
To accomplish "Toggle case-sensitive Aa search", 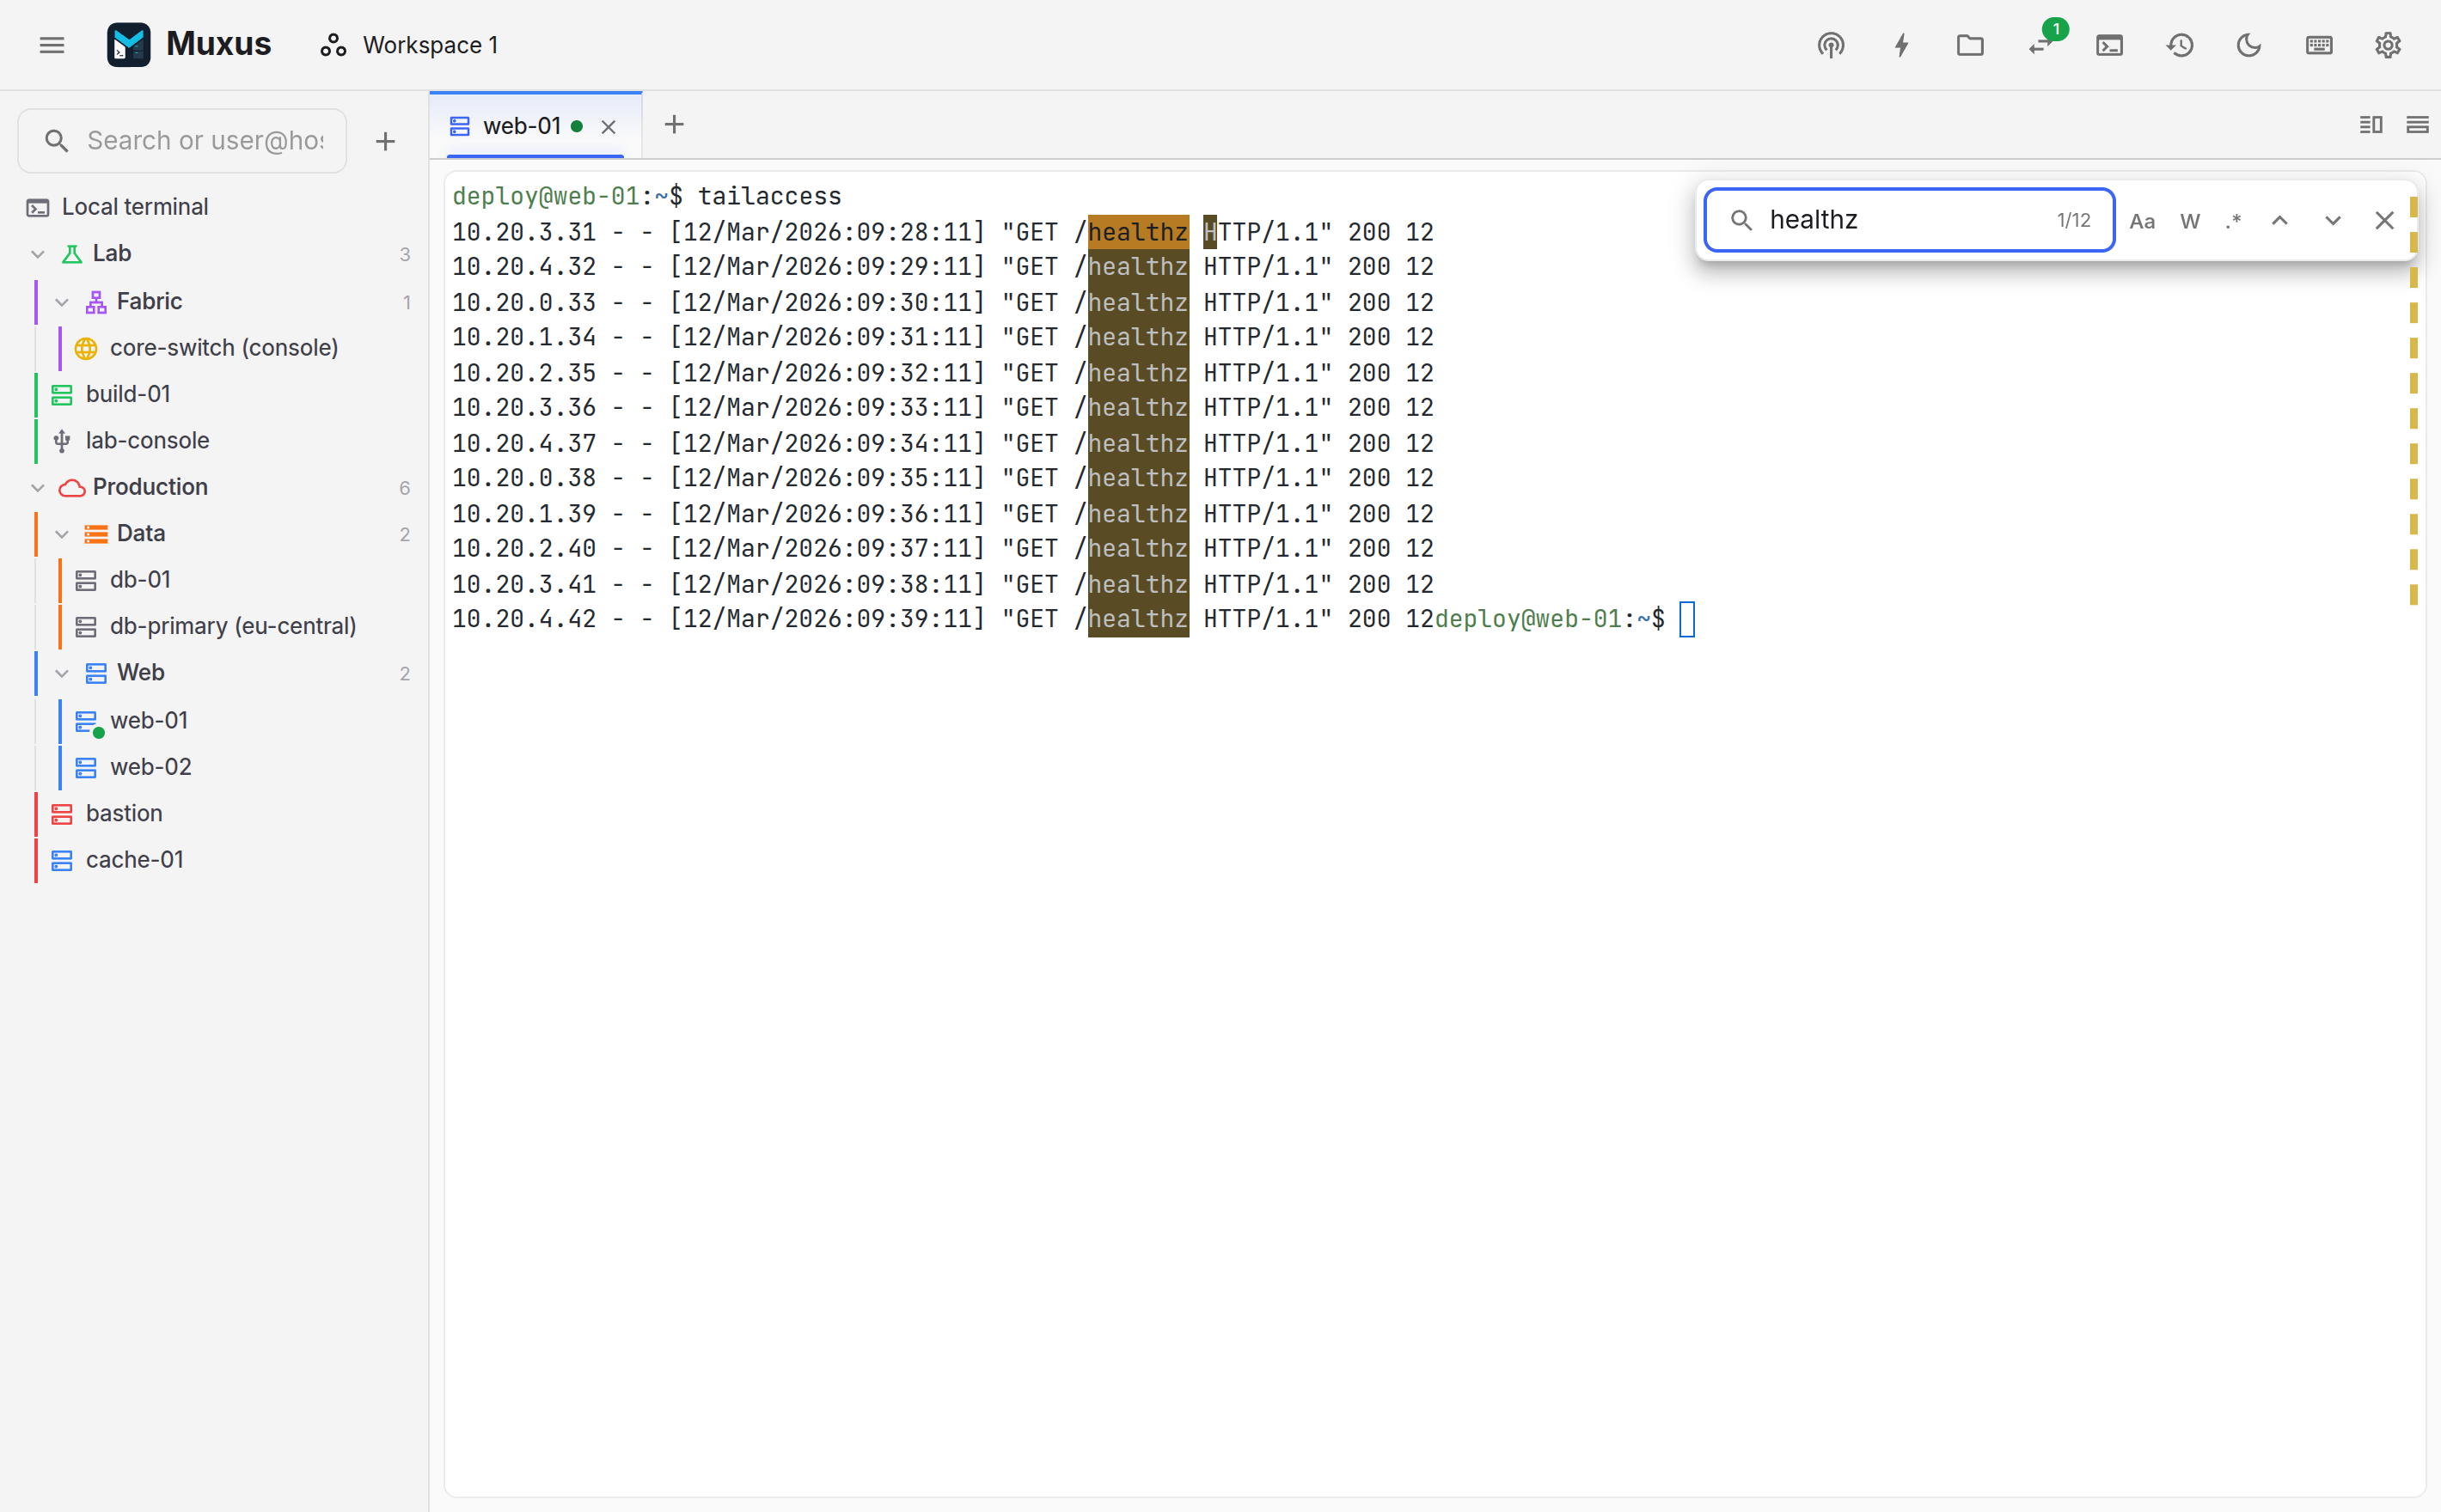I will pos(2142,221).
